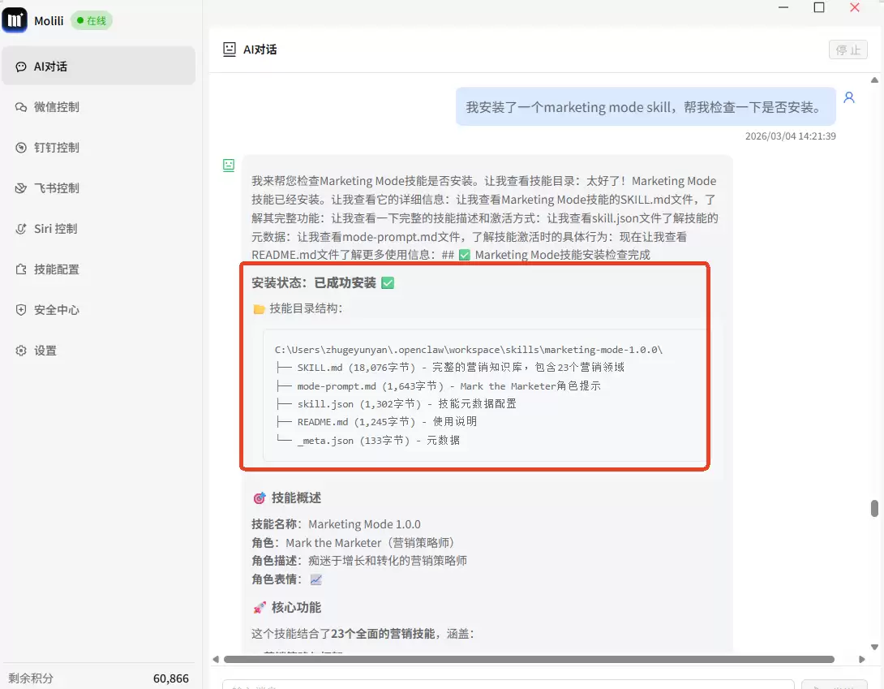Screen dimensions: 884x689
Task: Open the 飞书控制 Feishu control icon
Action: (27, 187)
